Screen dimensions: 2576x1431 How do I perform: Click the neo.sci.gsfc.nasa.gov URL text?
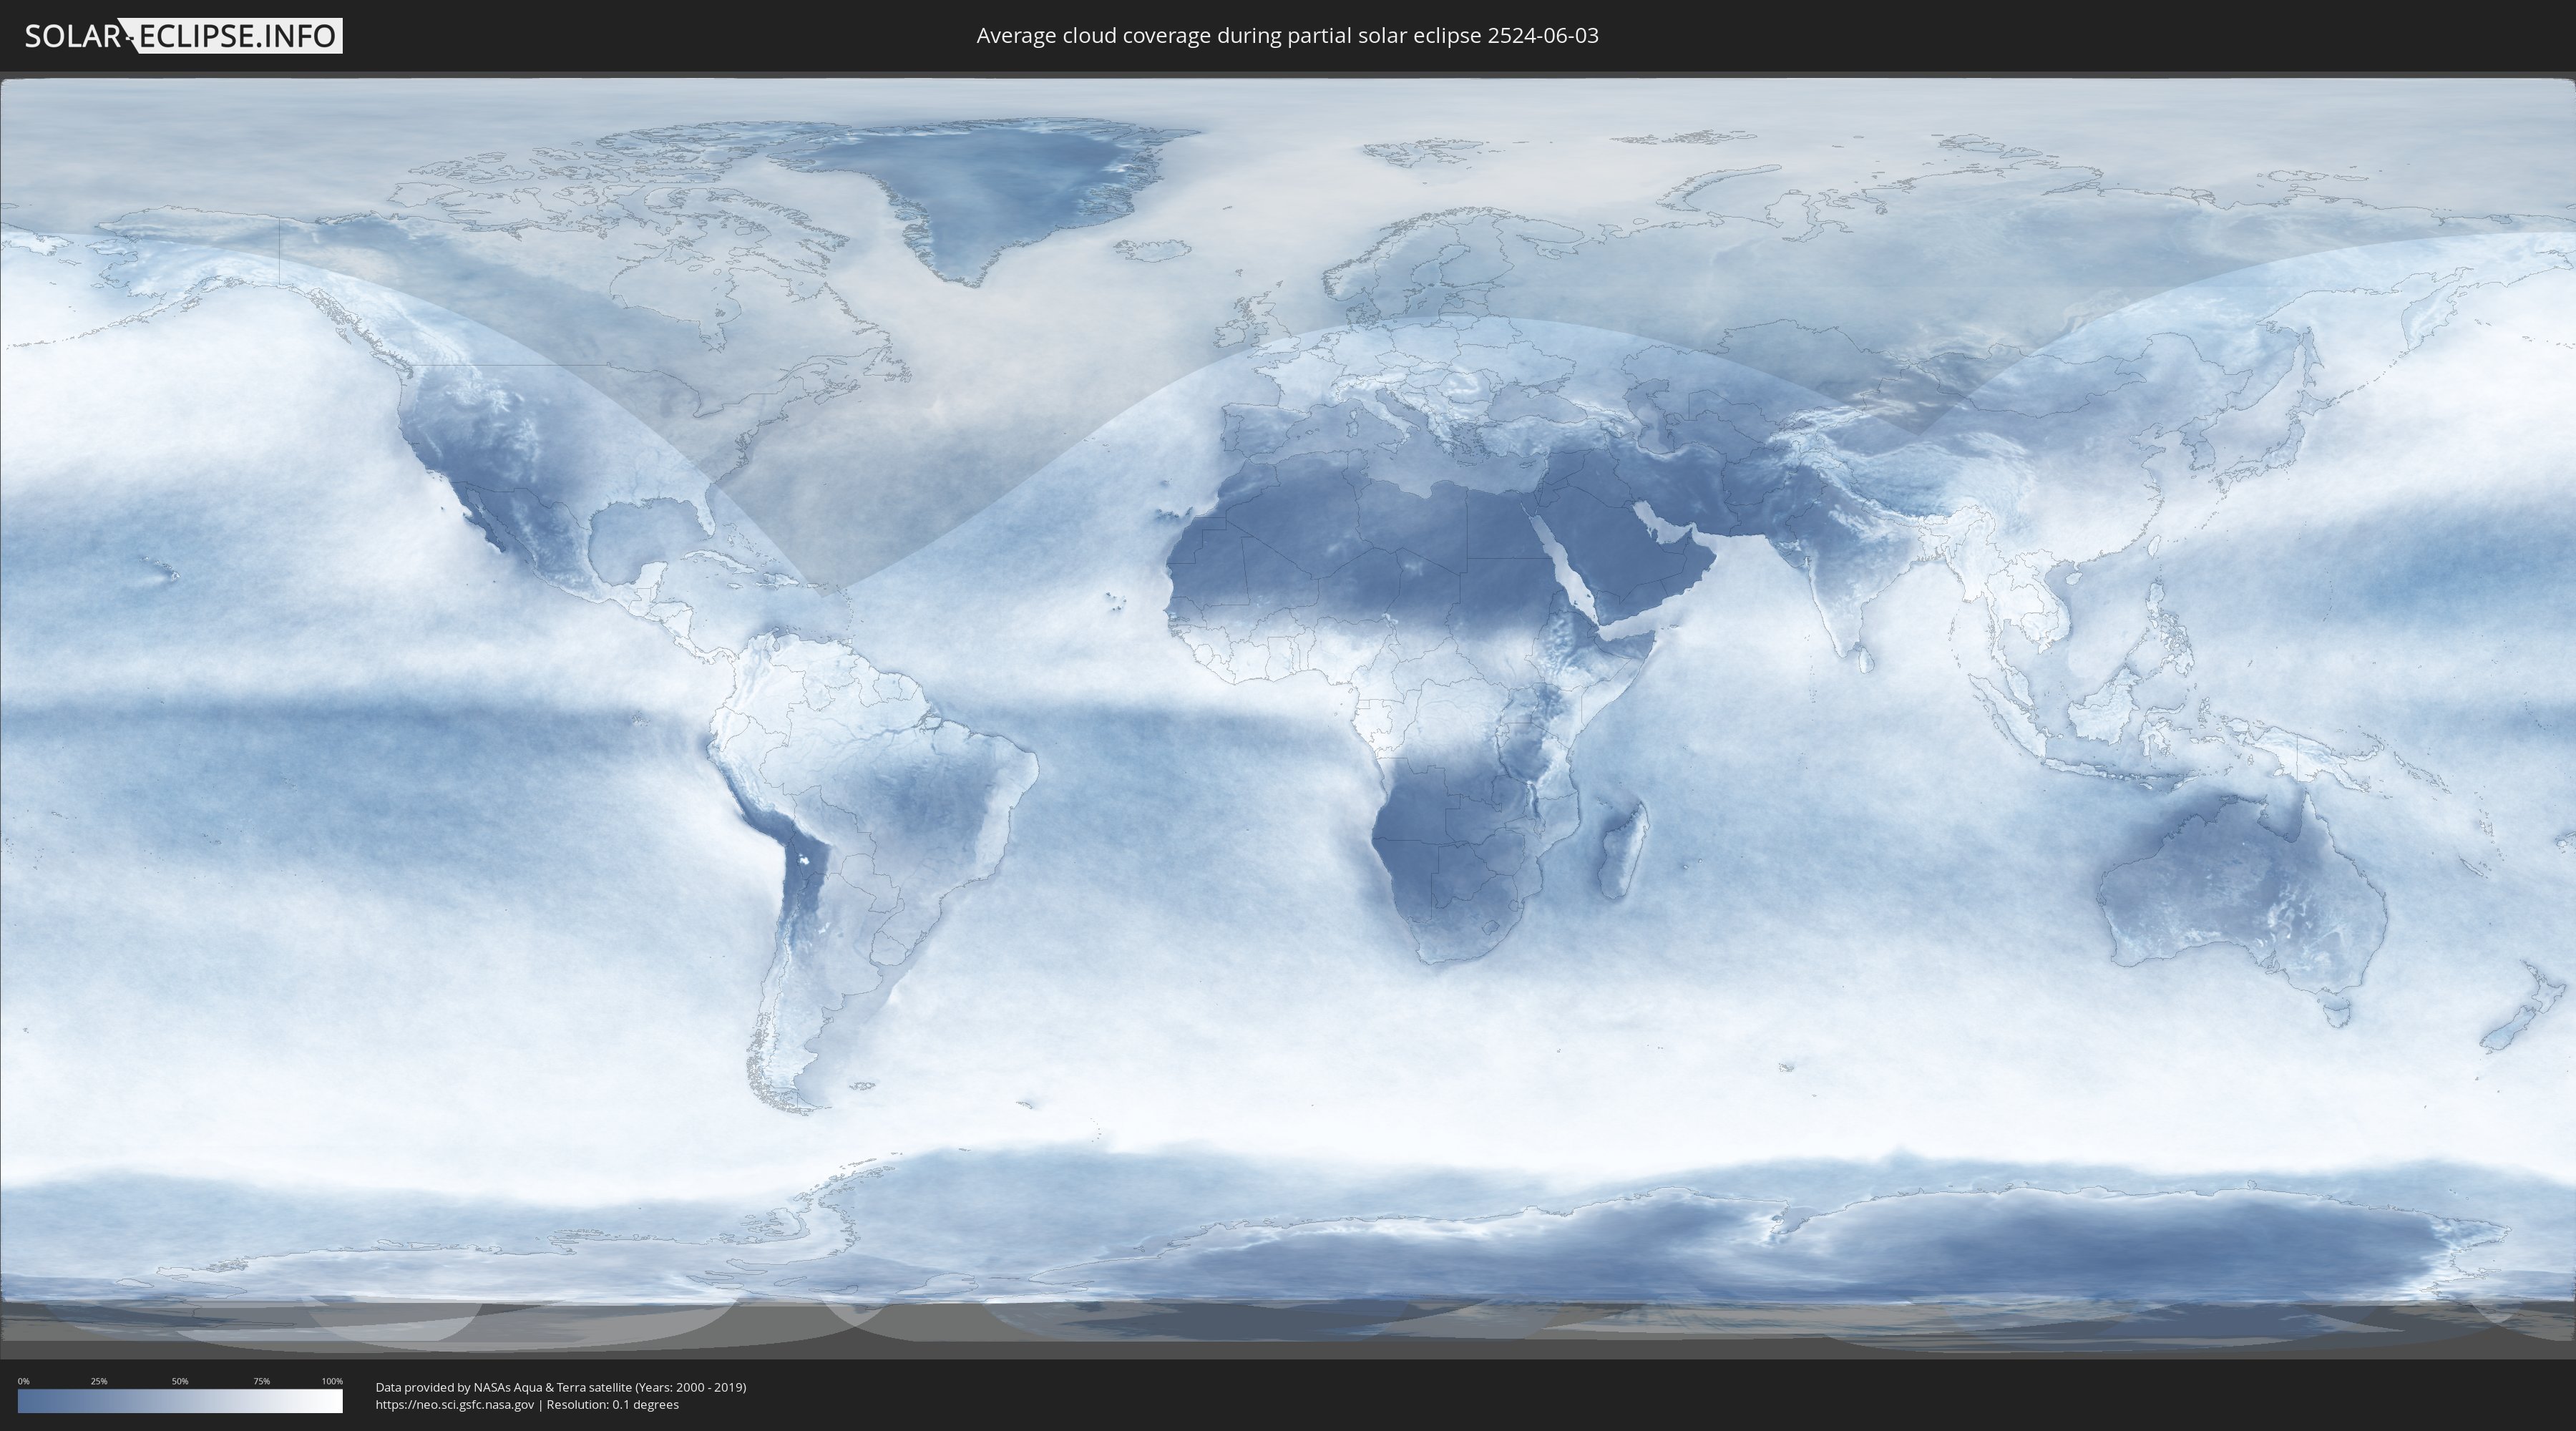[x=455, y=1404]
